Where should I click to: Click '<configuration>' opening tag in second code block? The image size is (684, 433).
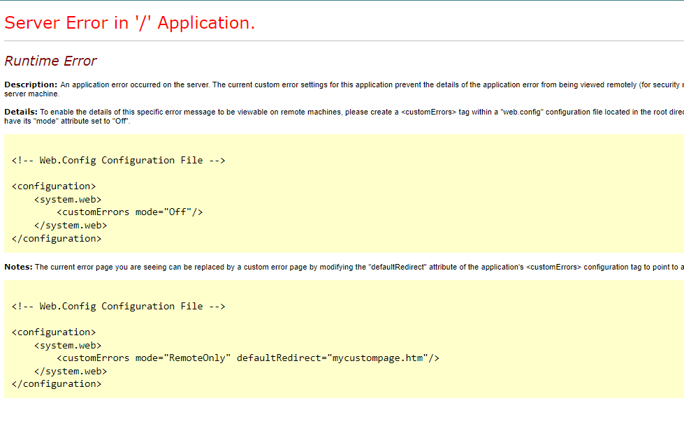click(x=54, y=332)
